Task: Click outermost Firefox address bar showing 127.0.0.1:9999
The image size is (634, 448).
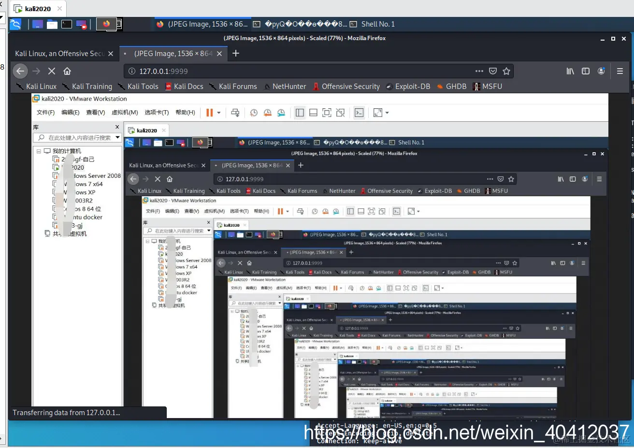Action: click(x=318, y=71)
